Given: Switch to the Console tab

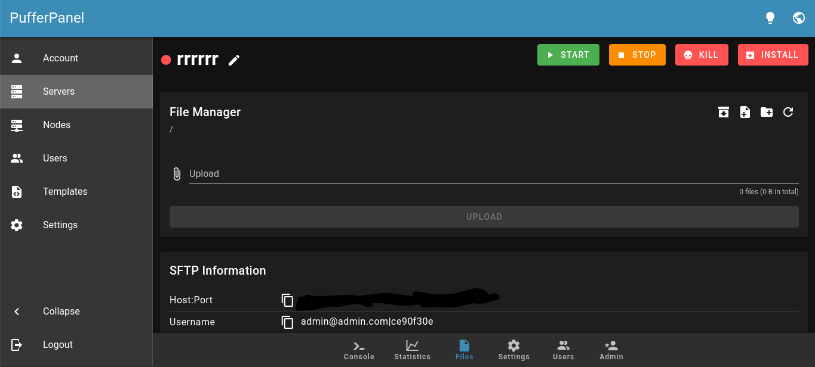Looking at the screenshot, I should coord(358,350).
